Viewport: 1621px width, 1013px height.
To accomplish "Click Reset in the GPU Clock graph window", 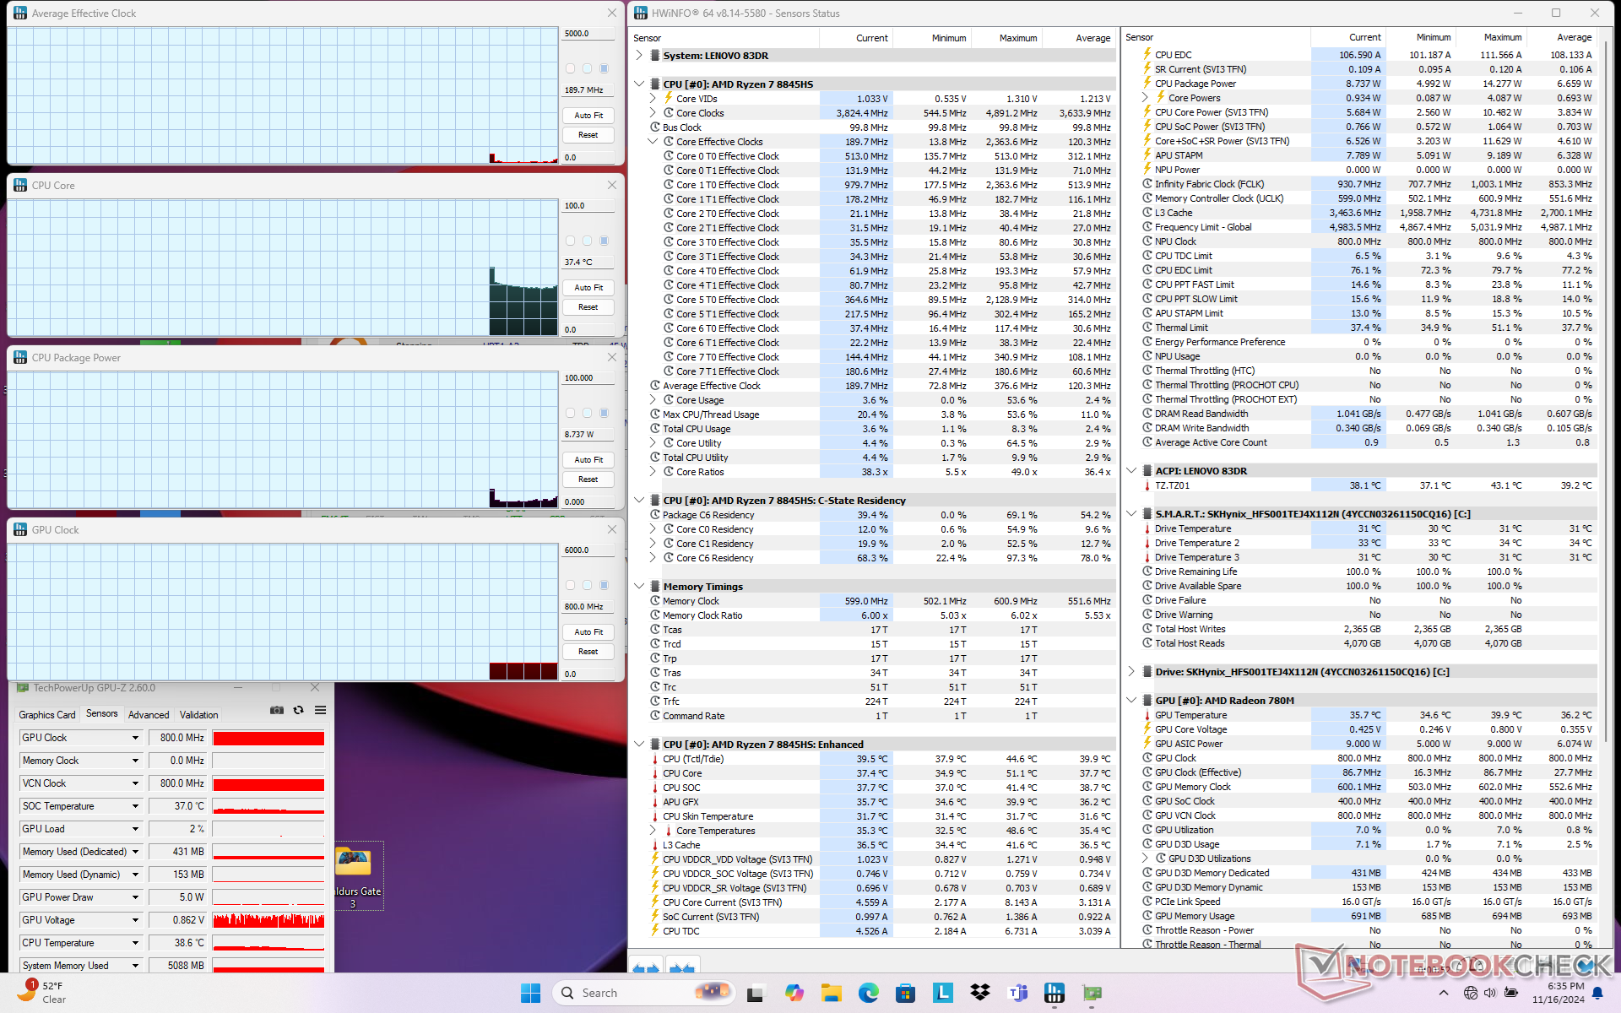I will click(x=588, y=652).
